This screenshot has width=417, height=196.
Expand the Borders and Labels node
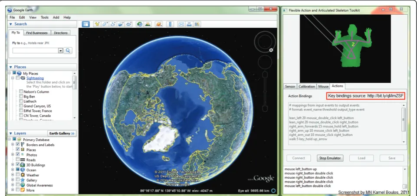(13, 145)
